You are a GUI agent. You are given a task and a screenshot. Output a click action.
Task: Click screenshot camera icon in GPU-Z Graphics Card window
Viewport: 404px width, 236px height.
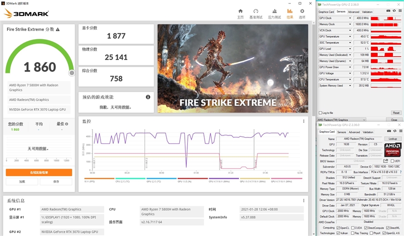(x=389, y=131)
